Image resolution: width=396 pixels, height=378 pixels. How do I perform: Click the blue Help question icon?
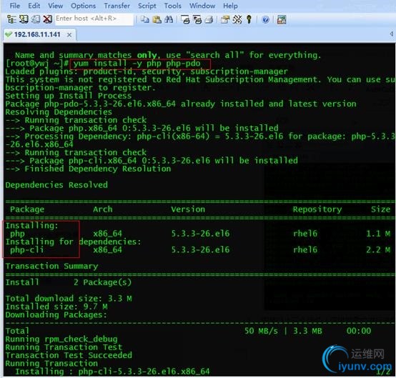265,19
